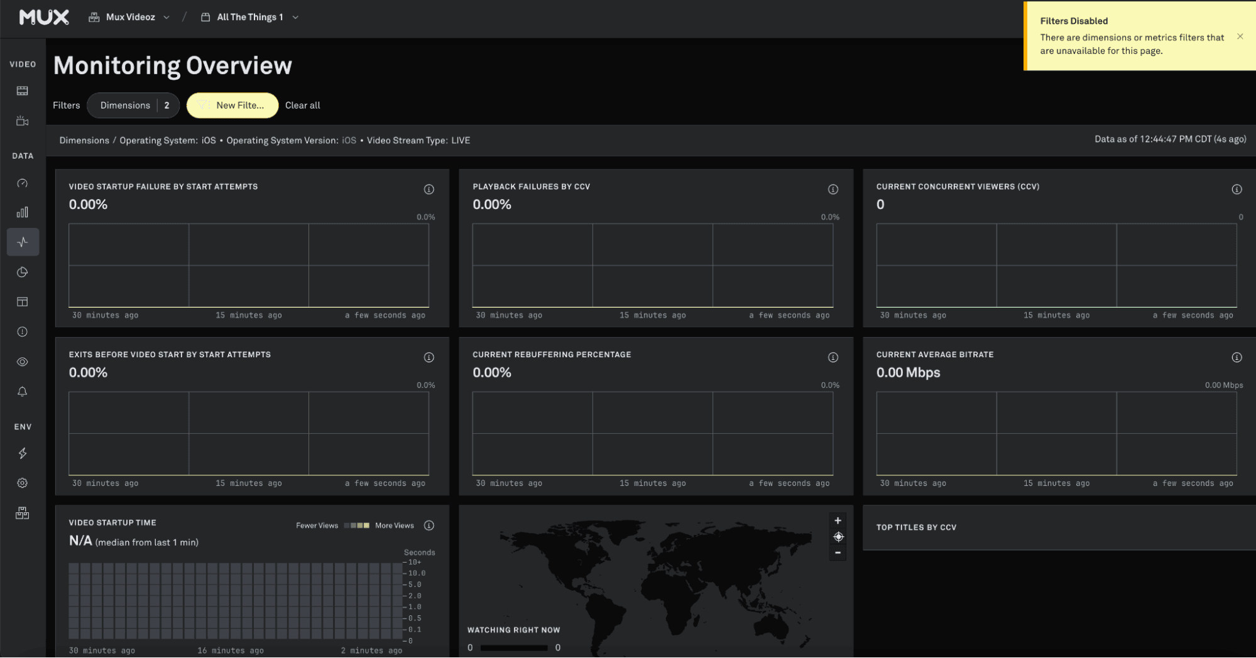Select the Monitoring activity icon in sidebar

[23, 242]
